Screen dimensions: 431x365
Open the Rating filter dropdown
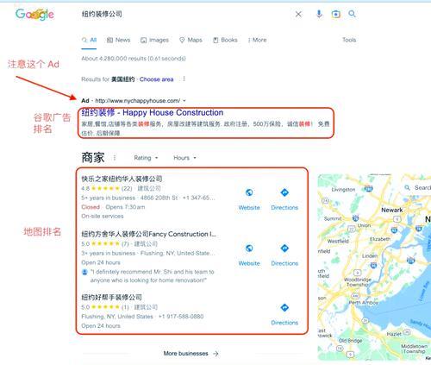tap(146, 158)
